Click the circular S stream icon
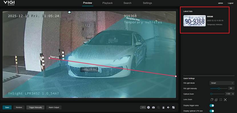 coord(148,107)
